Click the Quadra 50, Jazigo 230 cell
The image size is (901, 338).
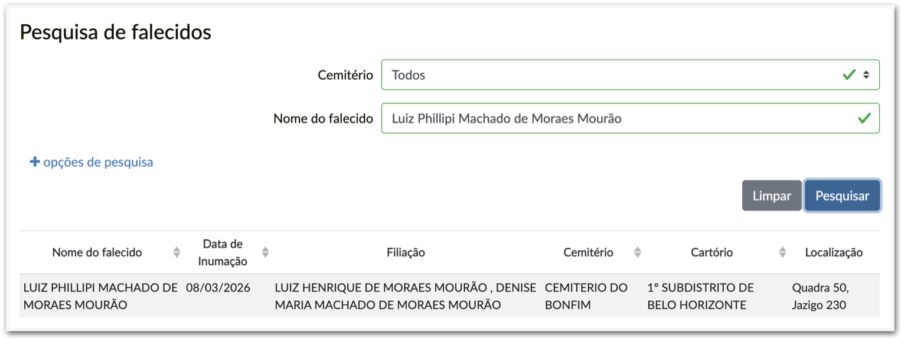(820, 296)
